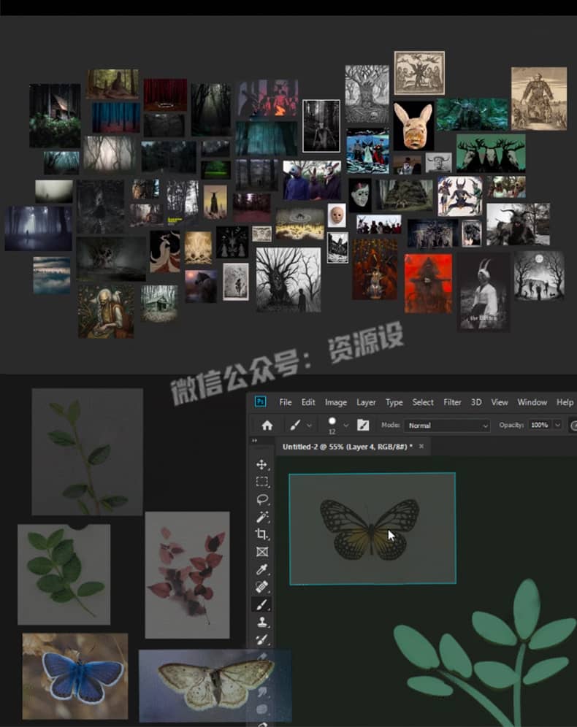Select the Frame tool
577x727 pixels.
(261, 552)
